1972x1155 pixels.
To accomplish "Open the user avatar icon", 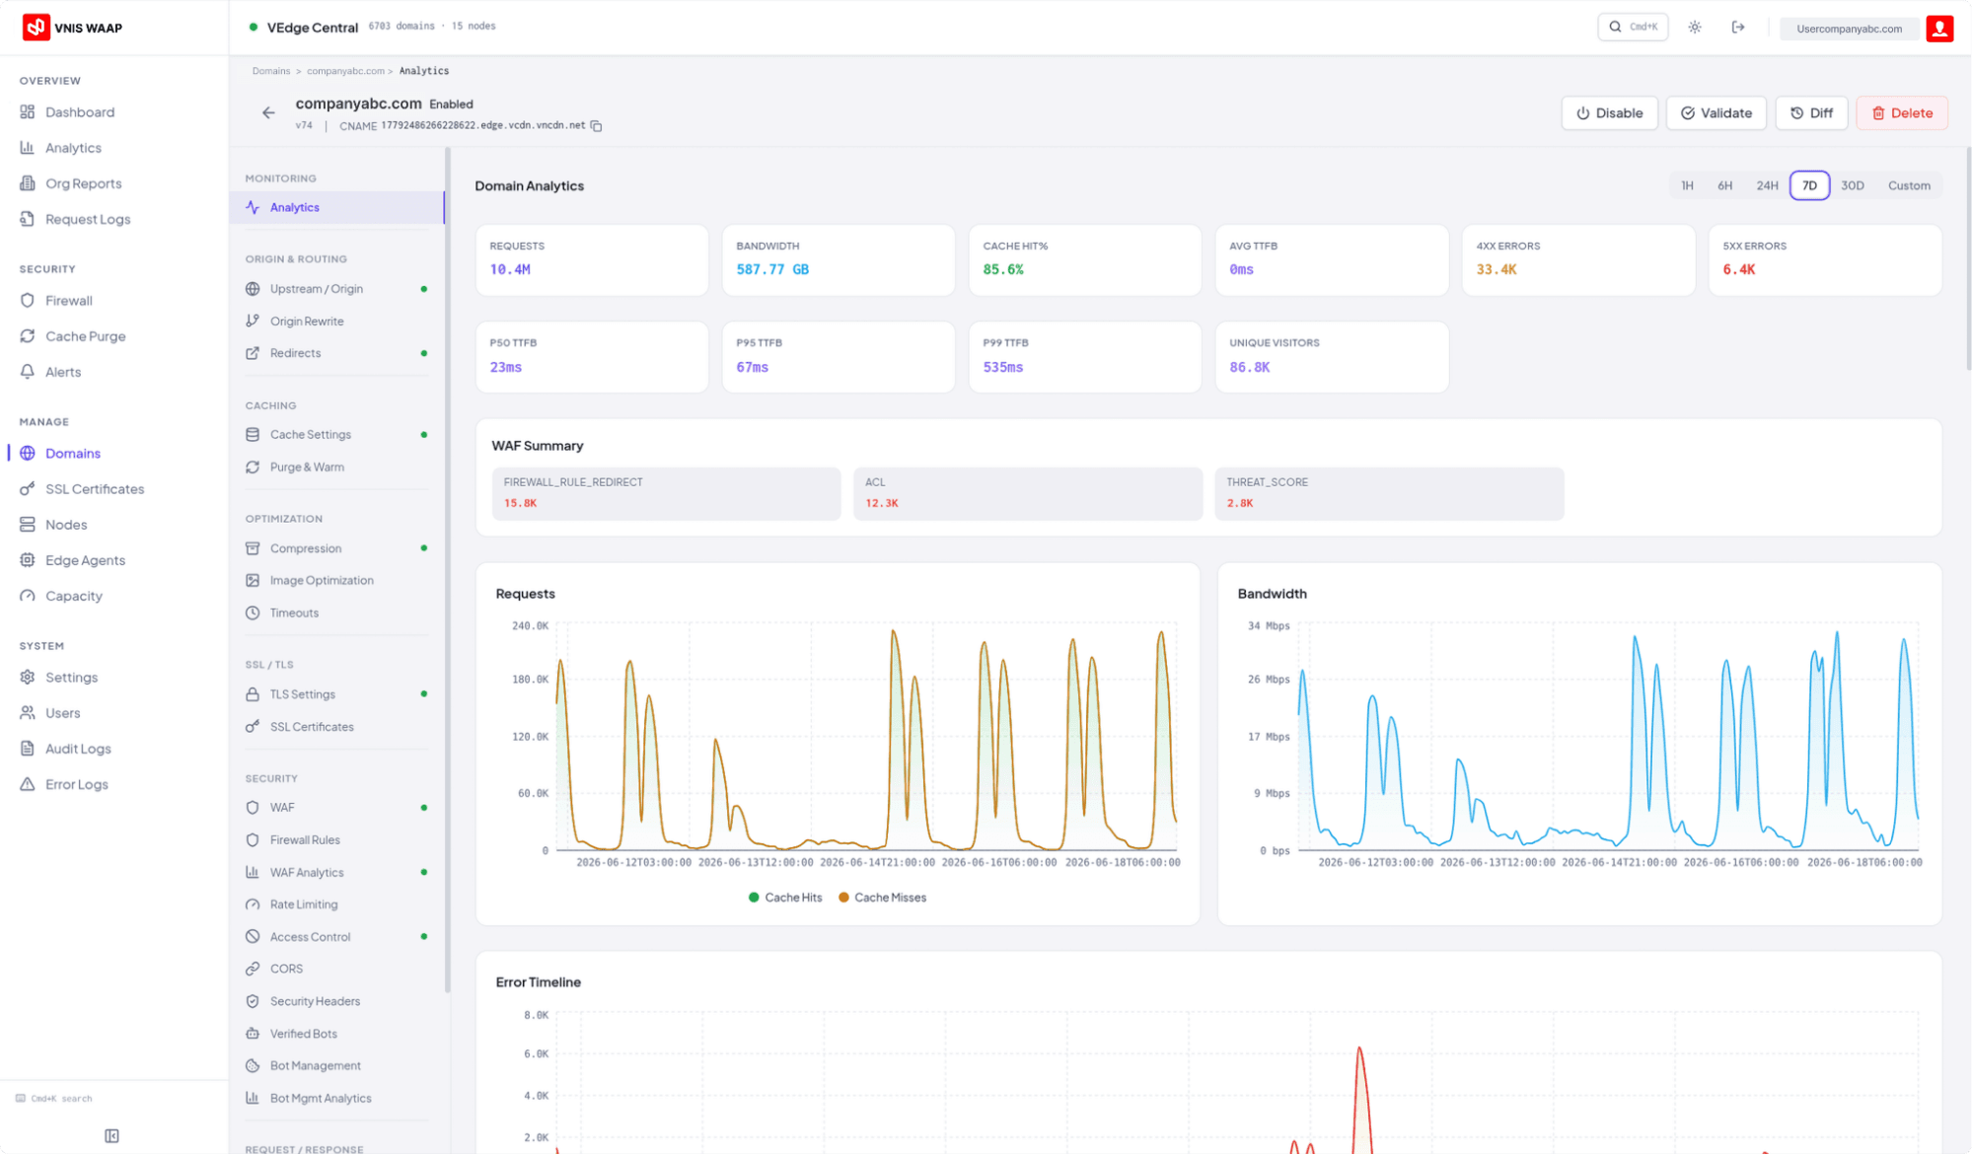I will 1939,29.
